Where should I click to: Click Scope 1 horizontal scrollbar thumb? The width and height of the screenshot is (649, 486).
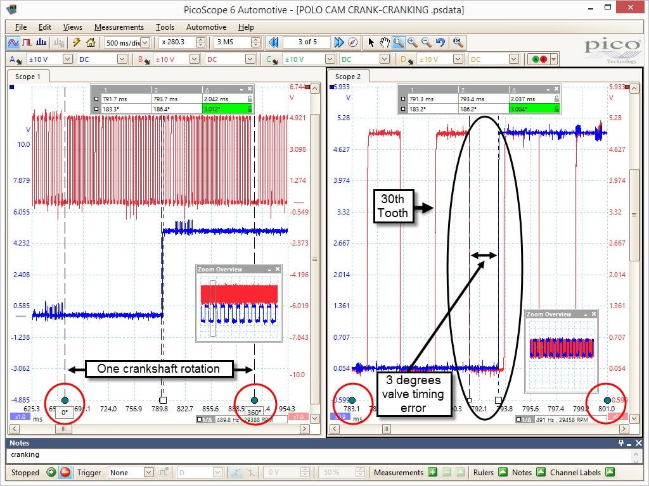[x=63, y=428]
